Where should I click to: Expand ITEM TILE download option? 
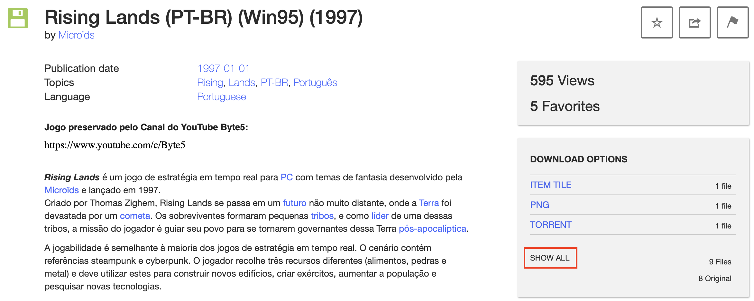[x=551, y=185]
